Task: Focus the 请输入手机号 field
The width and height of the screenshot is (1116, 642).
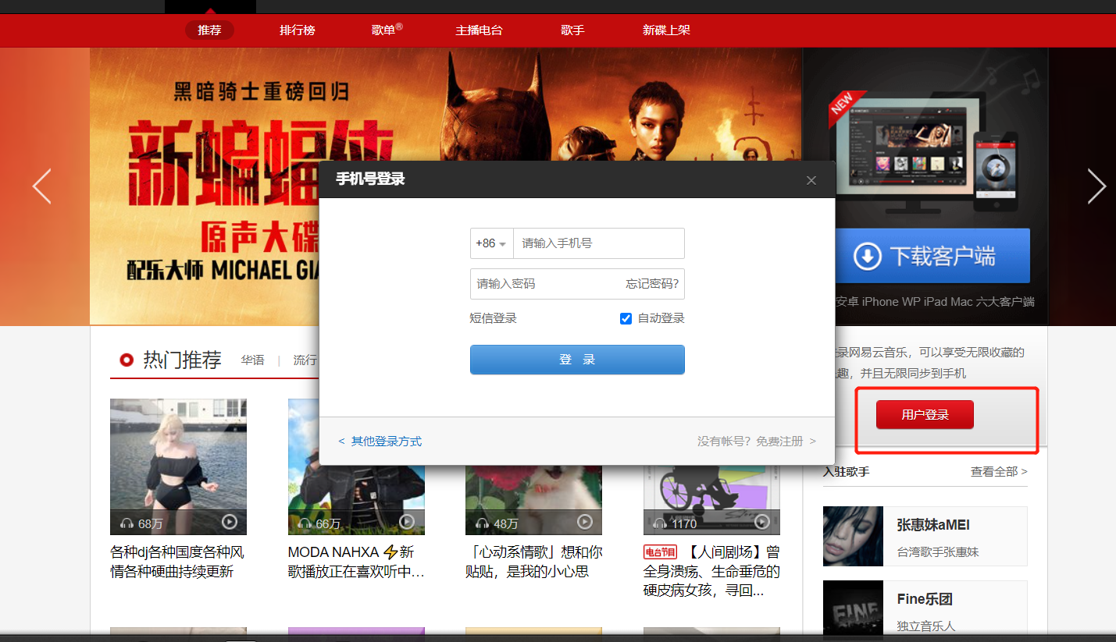Action: [x=599, y=243]
